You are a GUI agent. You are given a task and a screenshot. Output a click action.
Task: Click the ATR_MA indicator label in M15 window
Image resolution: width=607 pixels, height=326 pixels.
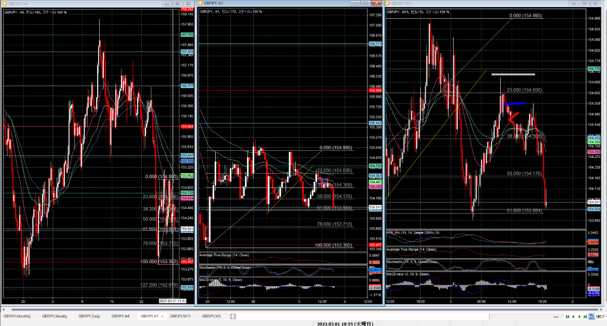(413, 233)
